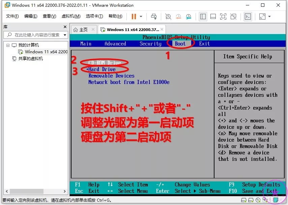This screenshot has width=288, height=205.
Task: Enter full screen mode icon
Action: tap(223, 17)
